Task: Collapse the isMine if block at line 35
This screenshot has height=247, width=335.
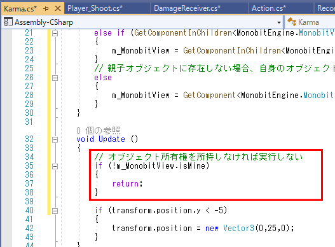Action: click(55, 166)
